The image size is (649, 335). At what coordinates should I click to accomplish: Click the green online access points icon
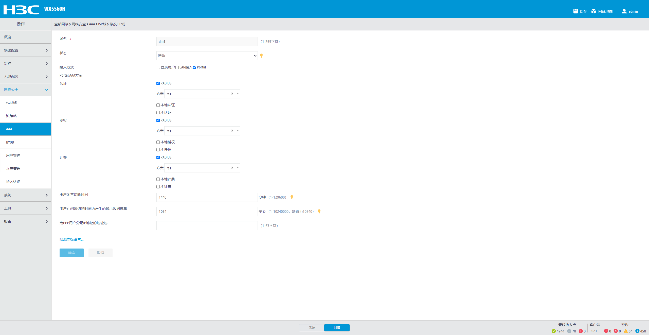coord(554,331)
